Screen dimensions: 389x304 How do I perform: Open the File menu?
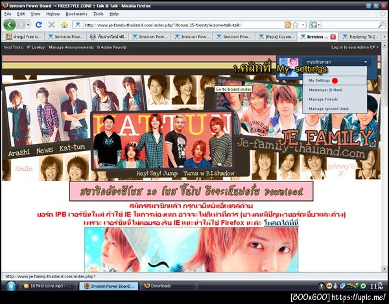(8, 14)
